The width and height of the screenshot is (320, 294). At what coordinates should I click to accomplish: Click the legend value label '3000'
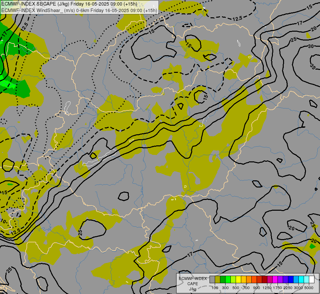click(x=298, y=288)
